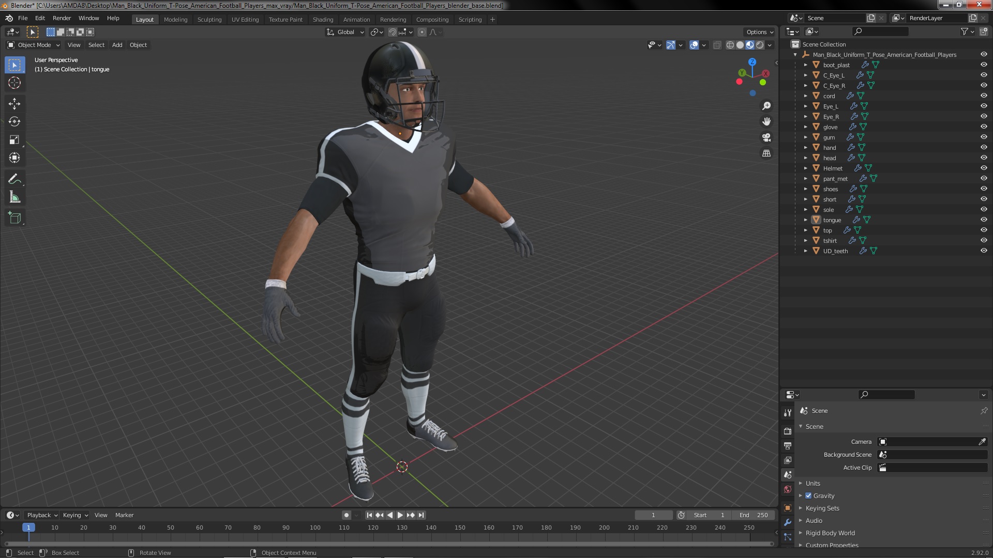Select the Measure tool icon

(15, 197)
